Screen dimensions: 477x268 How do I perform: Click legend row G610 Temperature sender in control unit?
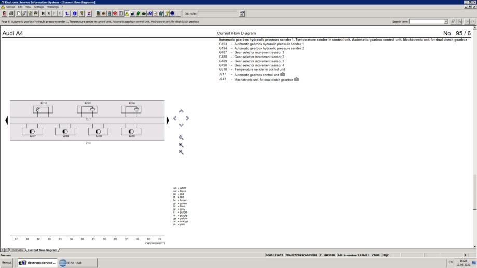pos(252,69)
